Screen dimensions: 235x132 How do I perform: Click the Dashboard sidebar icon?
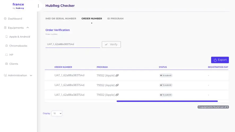5,19
